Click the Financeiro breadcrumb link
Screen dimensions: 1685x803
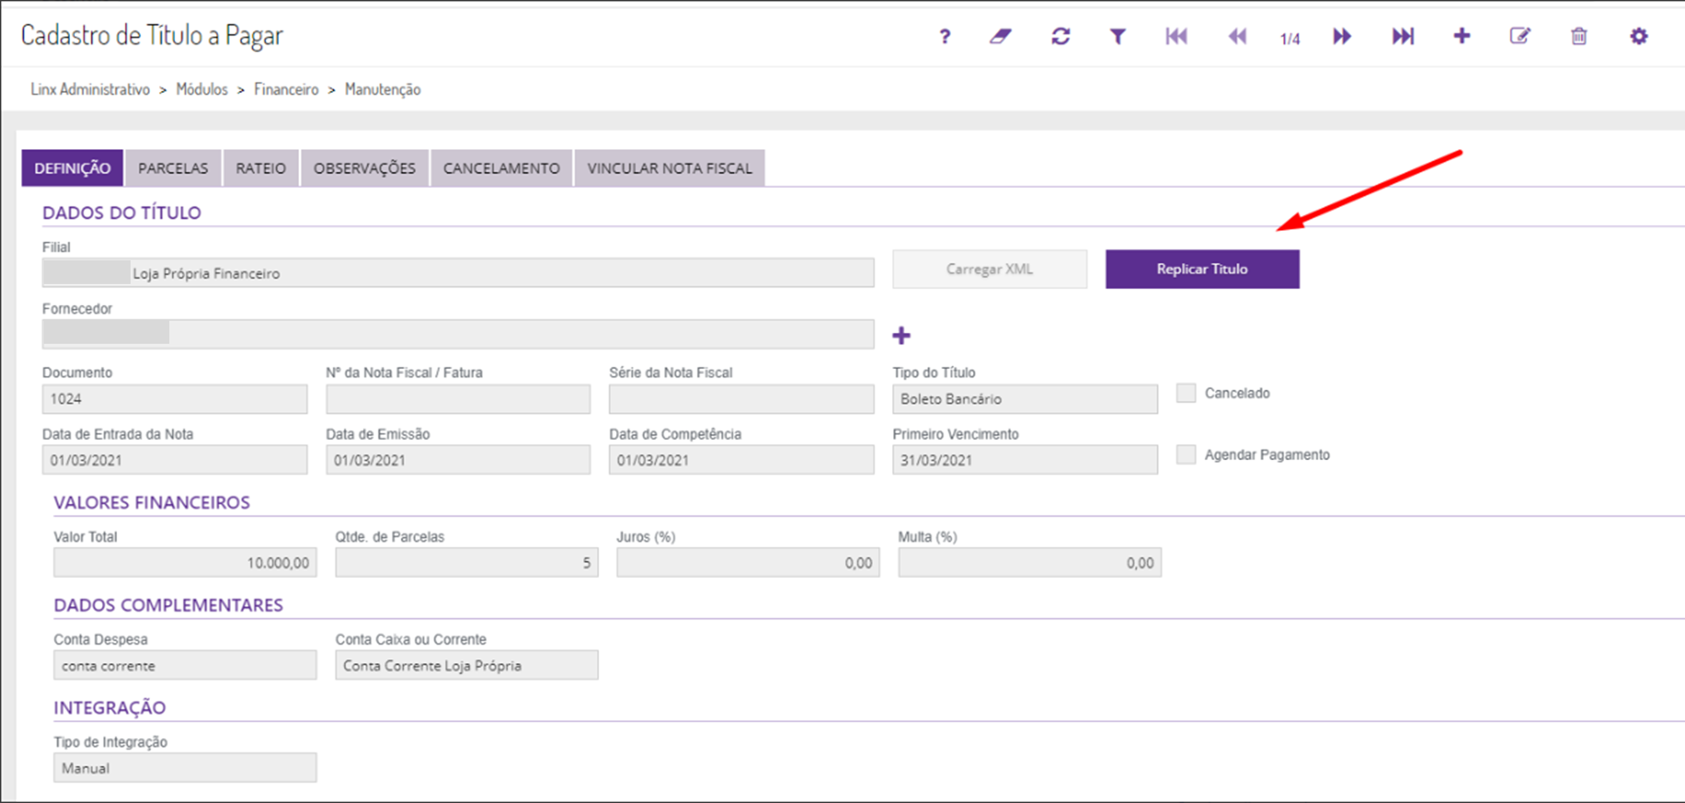coord(286,89)
